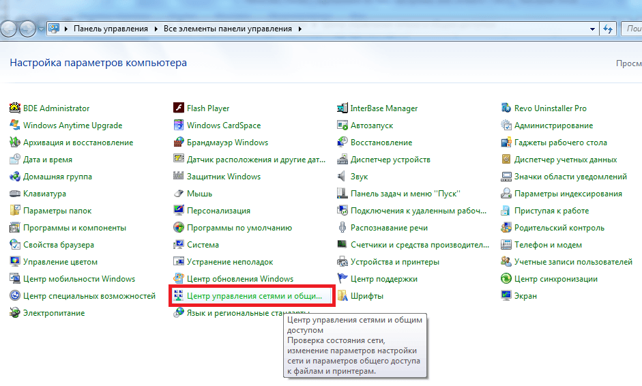Open Гаджеты рабочего стола link
Image resolution: width=642 pixels, height=386 pixels.
(x=561, y=143)
